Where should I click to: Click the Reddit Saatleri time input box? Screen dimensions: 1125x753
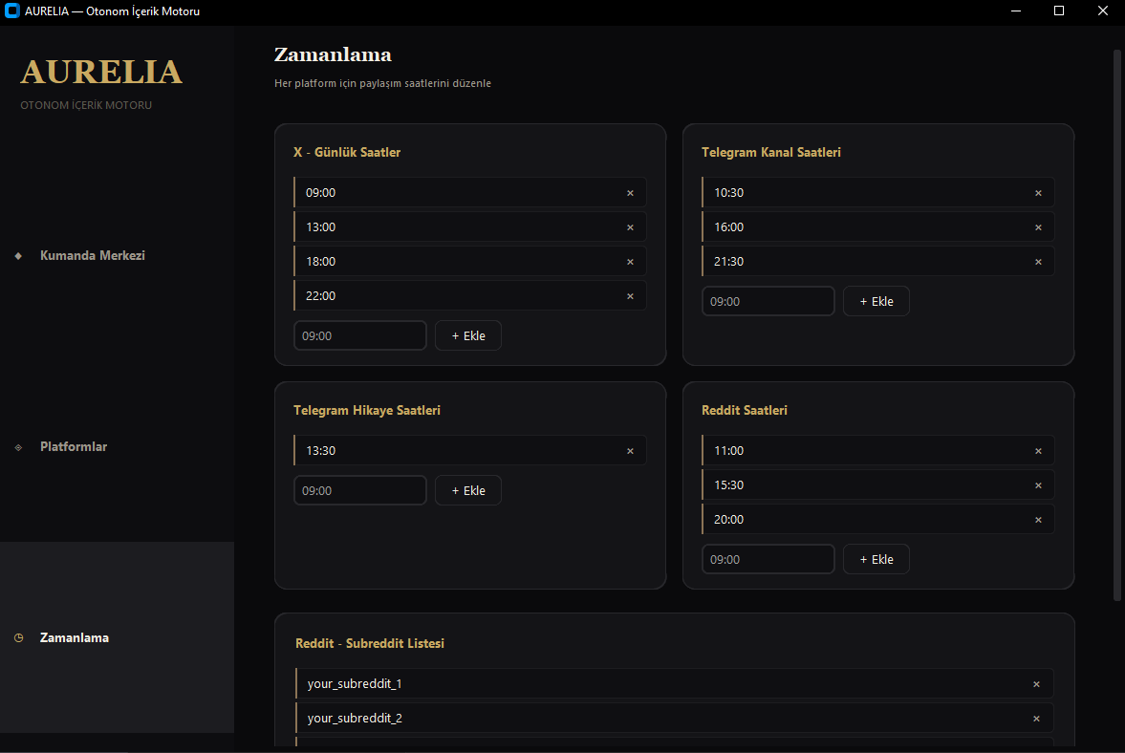tap(768, 559)
